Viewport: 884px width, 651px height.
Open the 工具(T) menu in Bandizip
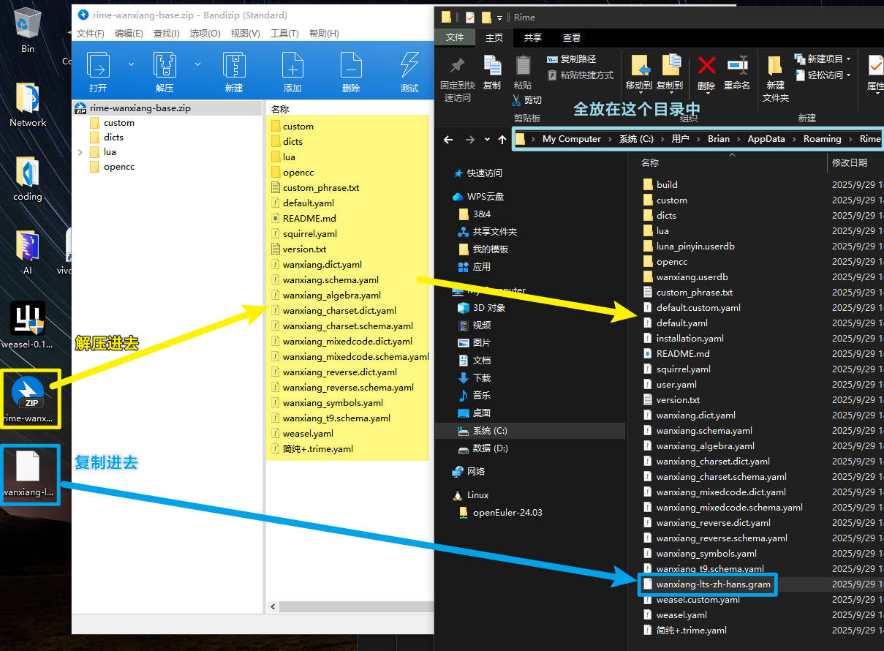point(284,33)
